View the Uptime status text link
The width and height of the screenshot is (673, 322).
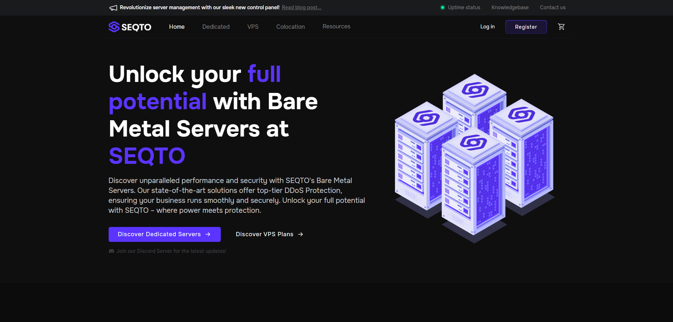tap(464, 7)
